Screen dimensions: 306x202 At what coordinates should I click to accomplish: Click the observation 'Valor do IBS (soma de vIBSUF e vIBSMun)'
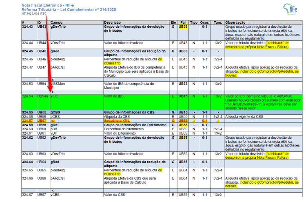click(x=259, y=96)
